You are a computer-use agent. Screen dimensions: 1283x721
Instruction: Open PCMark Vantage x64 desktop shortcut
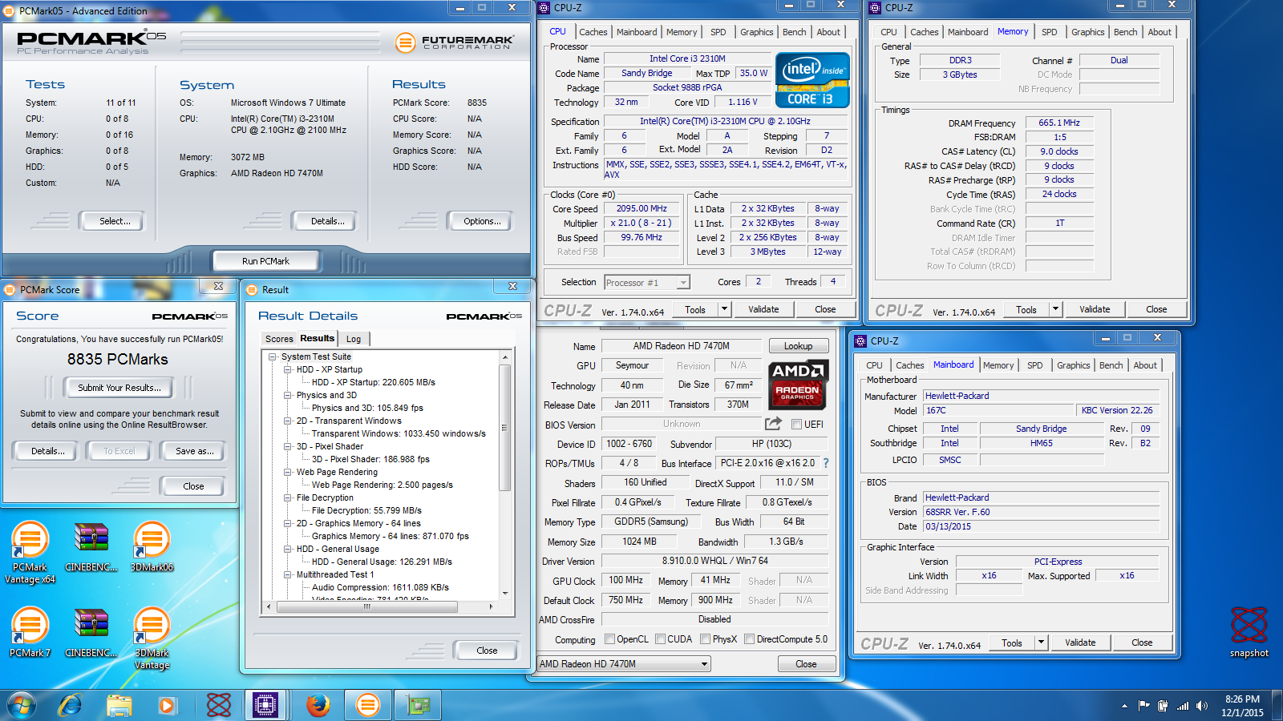pos(30,552)
